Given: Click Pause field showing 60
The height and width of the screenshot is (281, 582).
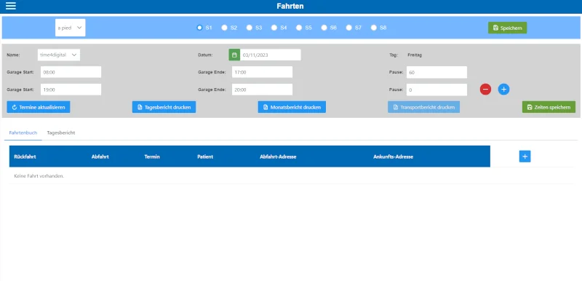Looking at the screenshot, I should pyautogui.click(x=436, y=72).
